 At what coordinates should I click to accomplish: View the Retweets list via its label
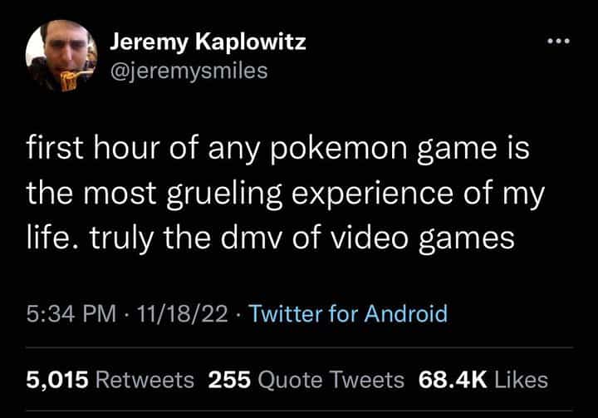(x=145, y=380)
